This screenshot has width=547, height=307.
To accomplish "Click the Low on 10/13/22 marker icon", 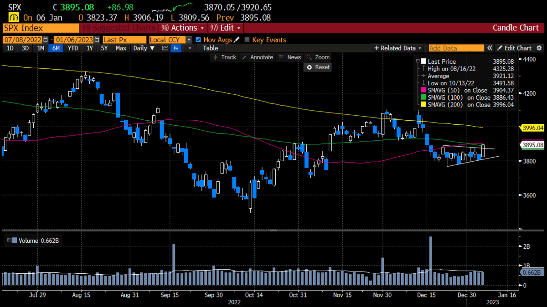I will click(x=423, y=83).
